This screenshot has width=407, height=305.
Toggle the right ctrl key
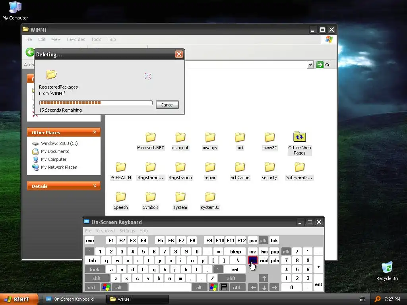pos(237,287)
